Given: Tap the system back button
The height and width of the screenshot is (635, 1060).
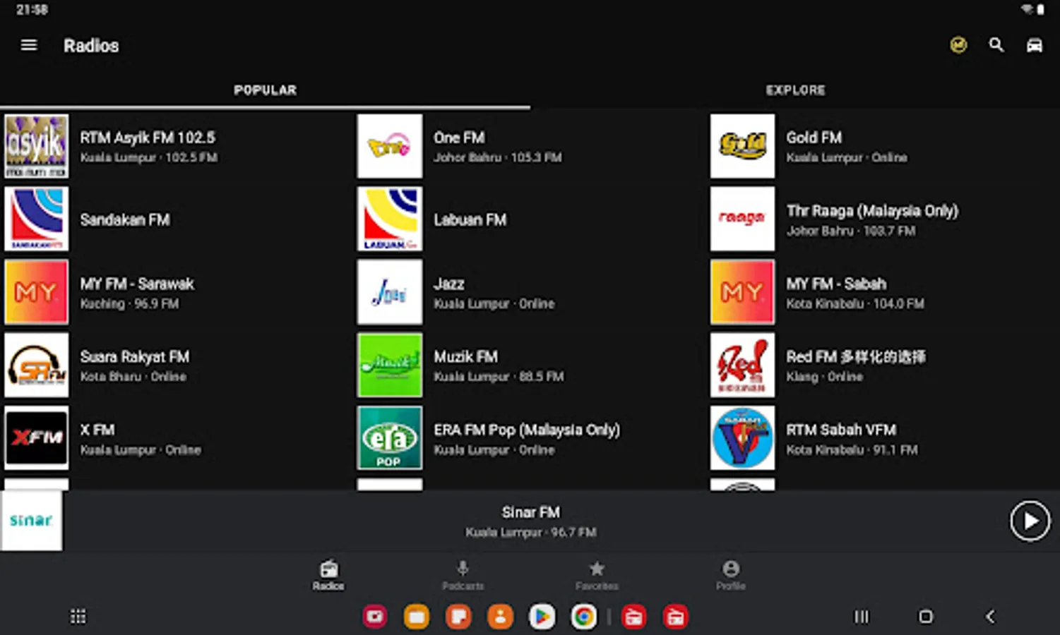Looking at the screenshot, I should pyautogui.click(x=990, y=617).
